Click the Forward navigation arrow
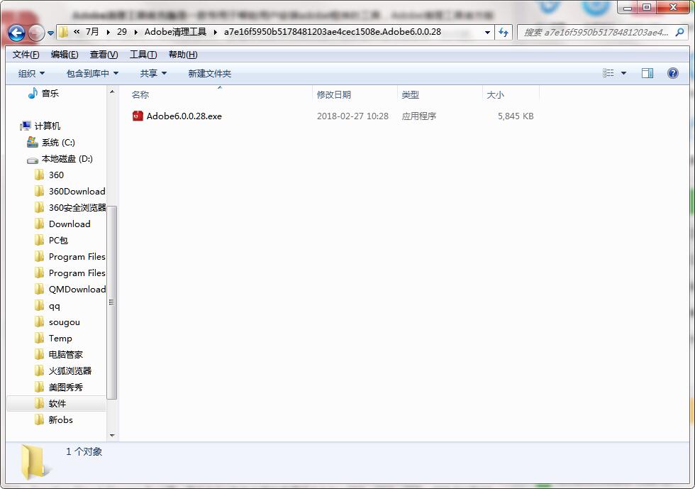This screenshot has height=489, width=695. [x=36, y=33]
